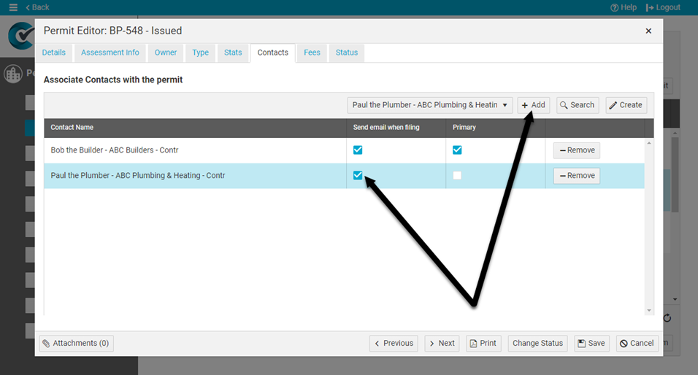Open the Owner tab

(166, 53)
